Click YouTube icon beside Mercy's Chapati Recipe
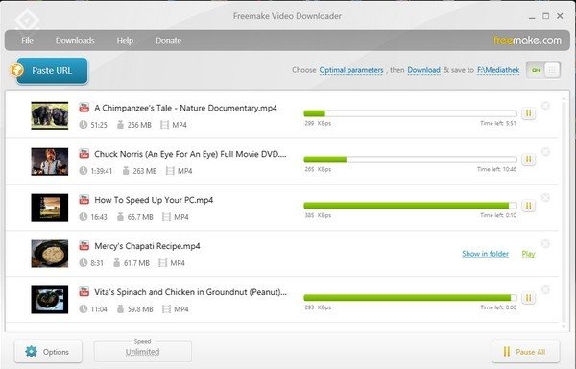 coord(84,245)
